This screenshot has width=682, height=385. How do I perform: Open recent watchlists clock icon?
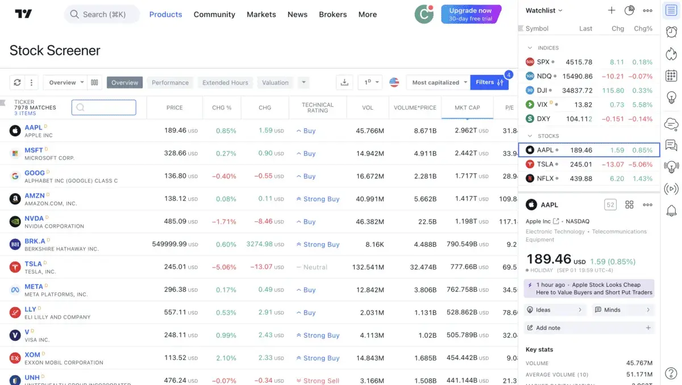[629, 10]
